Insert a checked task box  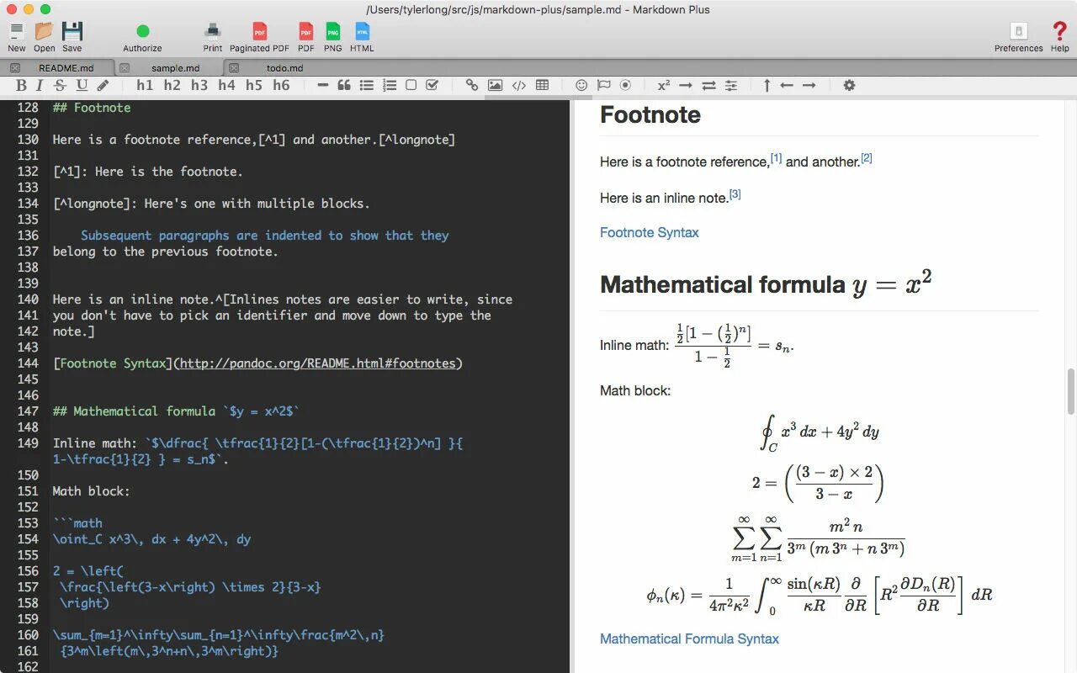click(432, 85)
